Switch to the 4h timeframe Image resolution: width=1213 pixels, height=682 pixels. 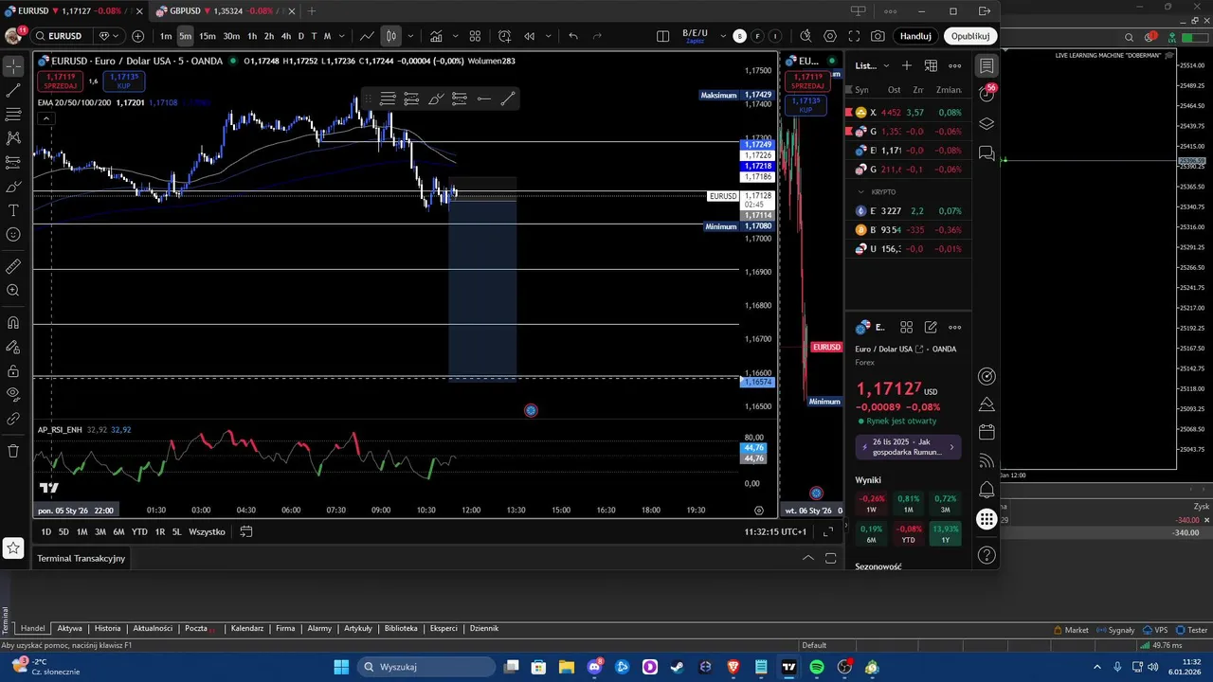pos(285,36)
